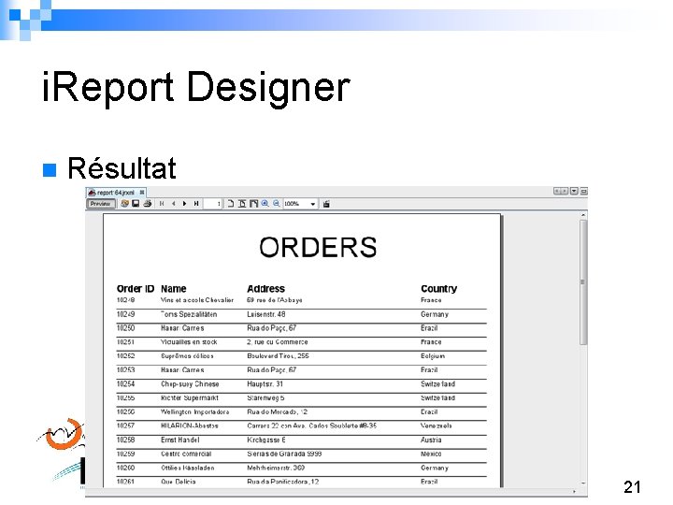Click 'Vins et alcools Chevalier' name cell
This screenshot has height=505, width=673.
pos(197,300)
